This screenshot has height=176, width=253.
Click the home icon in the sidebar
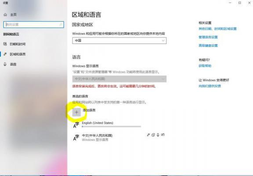coord(5,15)
